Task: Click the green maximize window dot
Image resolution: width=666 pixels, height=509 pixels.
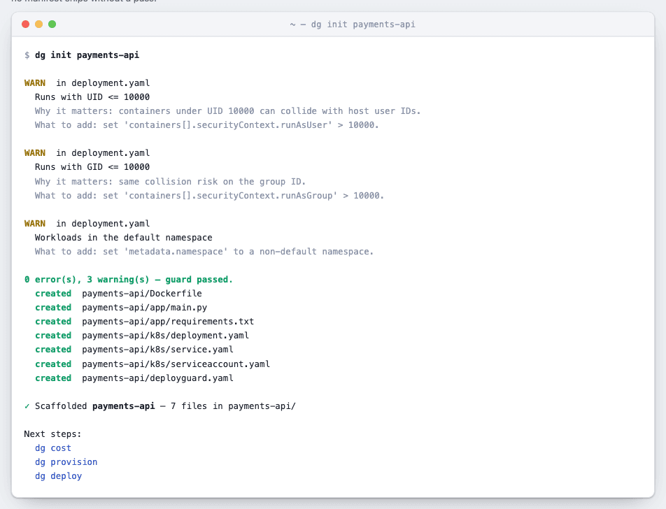Action: coord(52,24)
